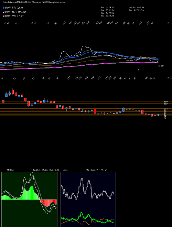Click the MACD '(12,26,9)' parameter values
172x227 pixels.
pyautogui.click(x=45, y=170)
